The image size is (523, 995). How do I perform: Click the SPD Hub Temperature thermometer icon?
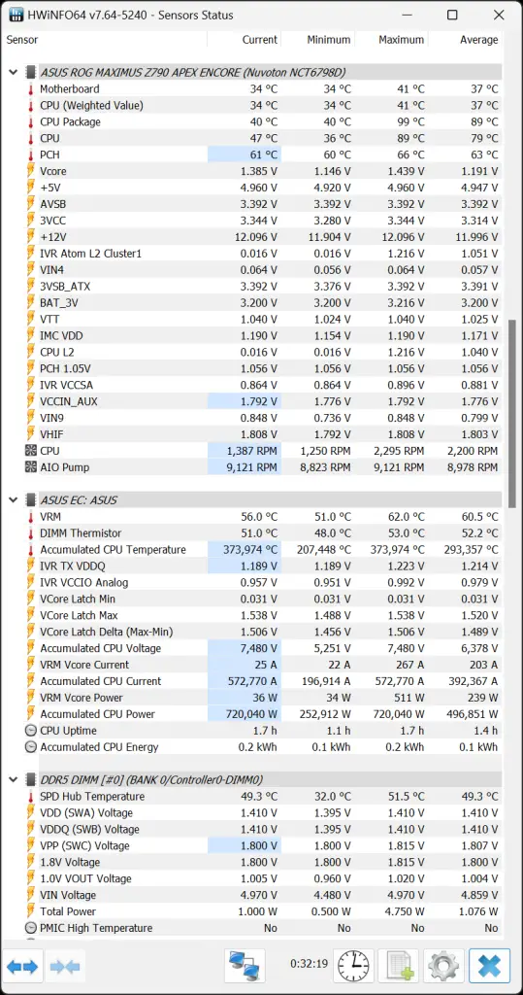(30, 797)
